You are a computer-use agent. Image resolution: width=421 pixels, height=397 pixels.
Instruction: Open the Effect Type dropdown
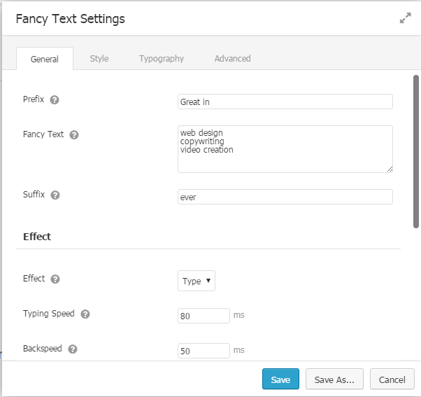pyautogui.click(x=197, y=281)
